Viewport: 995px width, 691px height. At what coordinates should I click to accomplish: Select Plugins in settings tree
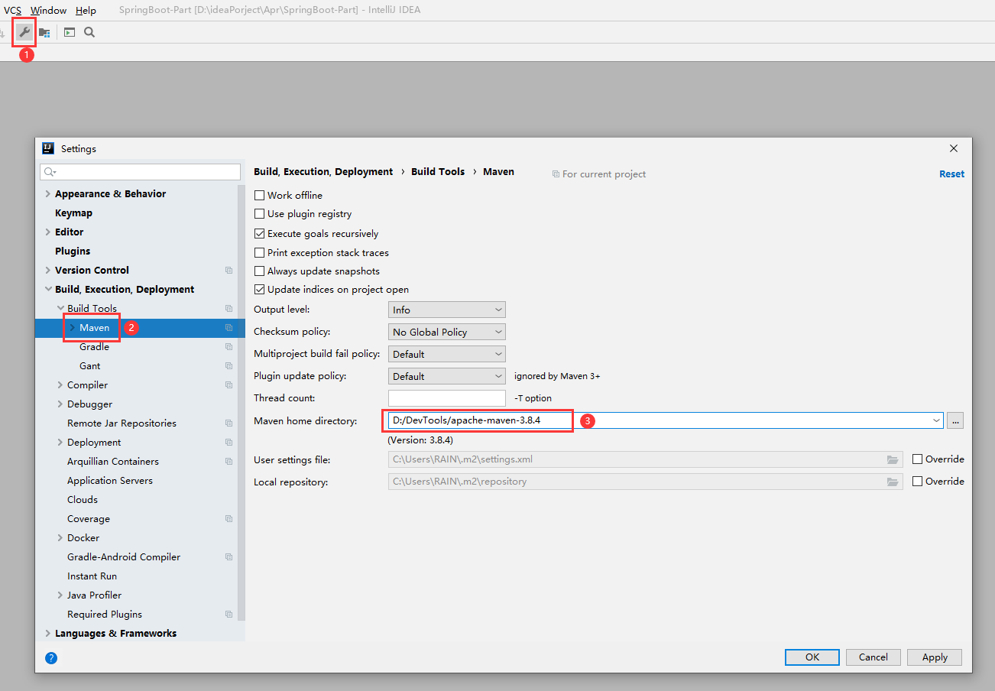tap(73, 251)
